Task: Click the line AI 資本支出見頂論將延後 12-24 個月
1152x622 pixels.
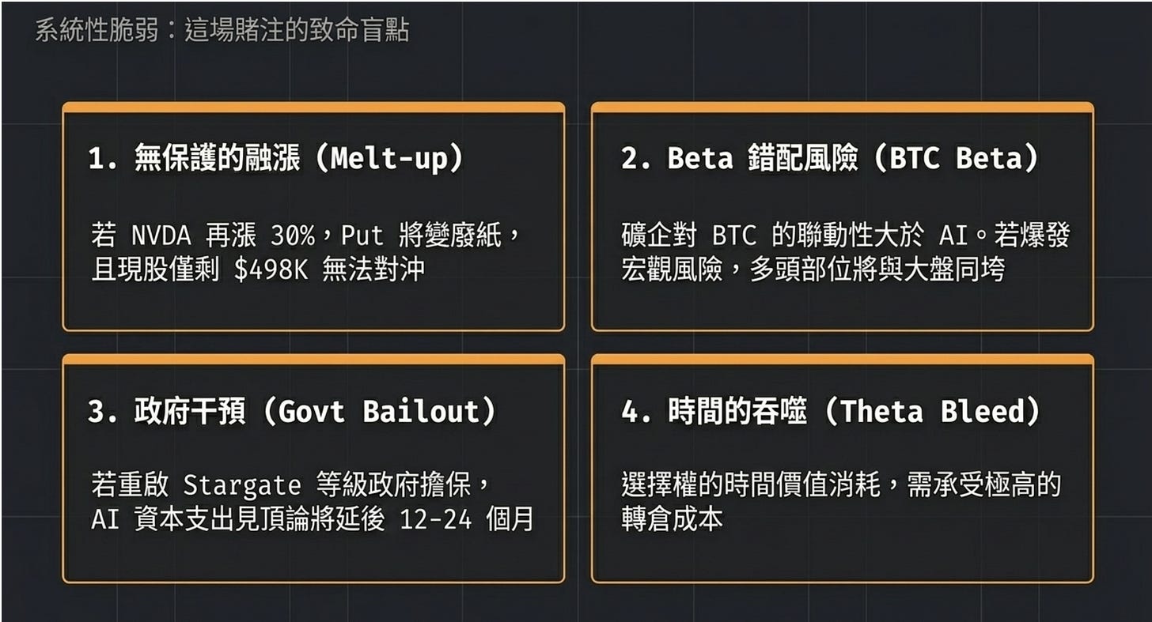Action: point(312,519)
